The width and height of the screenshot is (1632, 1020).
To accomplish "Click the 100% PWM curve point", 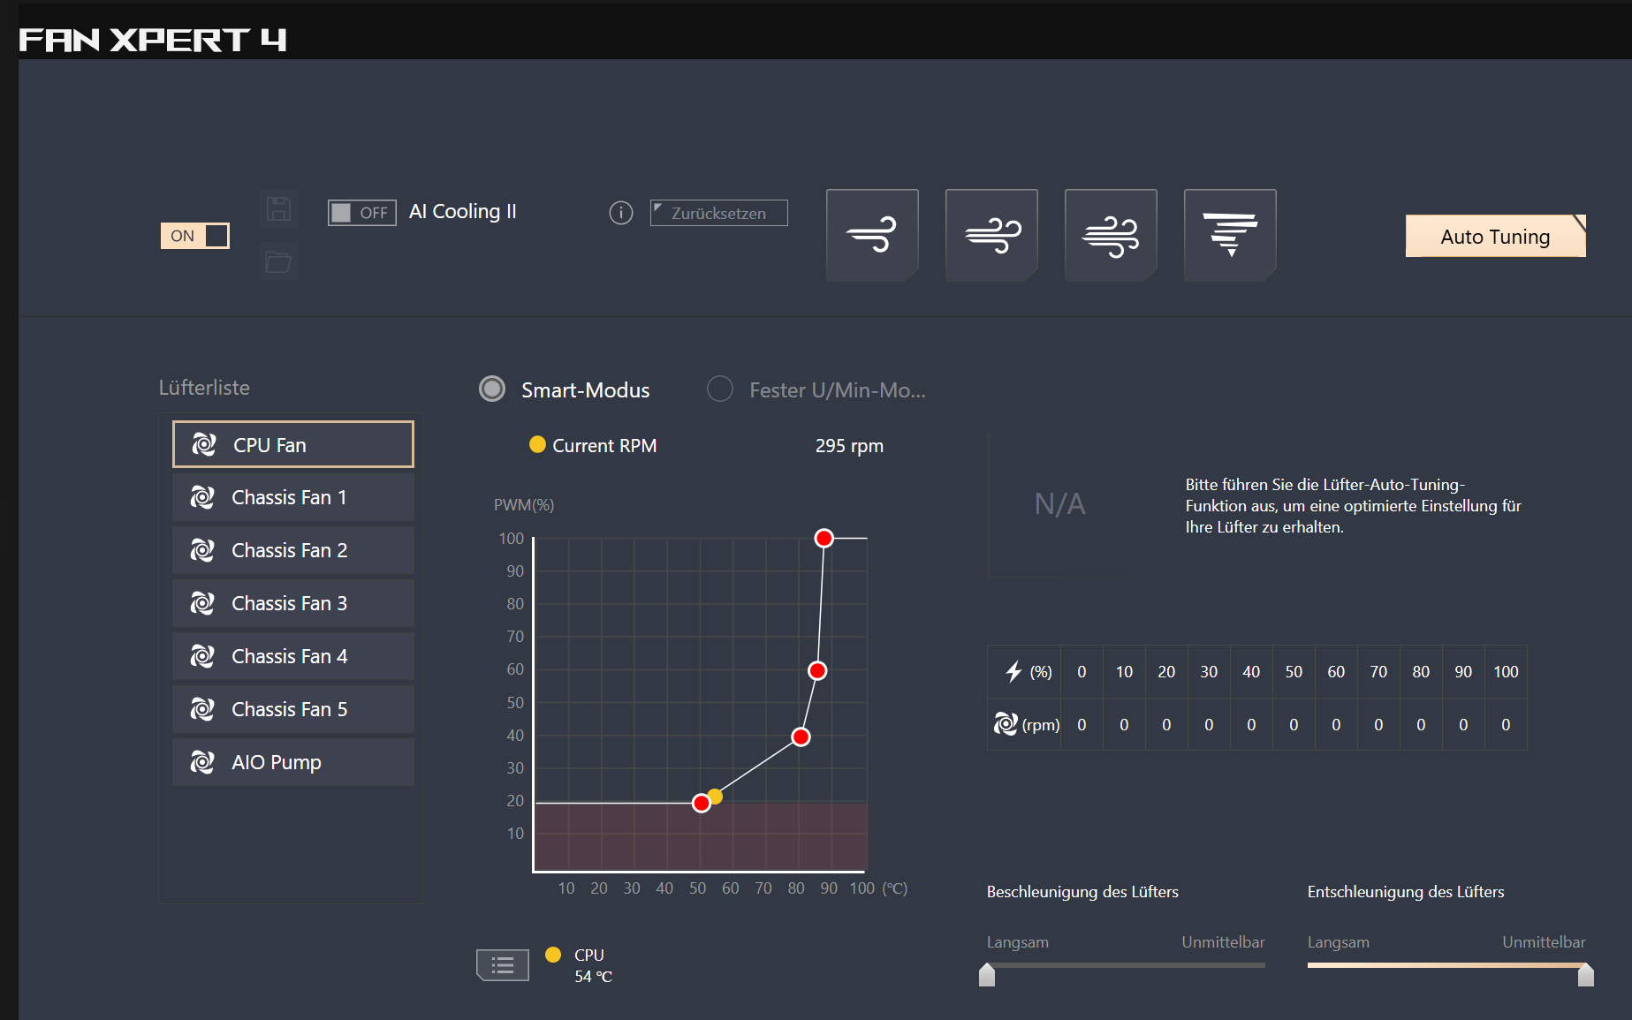I will click(x=824, y=538).
